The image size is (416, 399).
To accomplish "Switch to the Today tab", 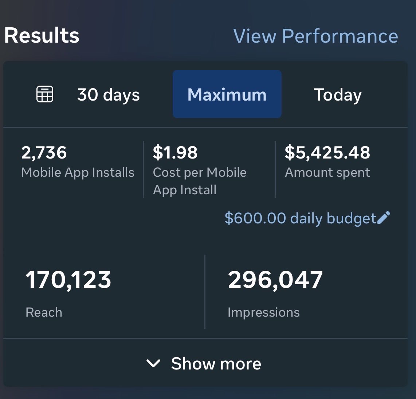I will point(337,95).
